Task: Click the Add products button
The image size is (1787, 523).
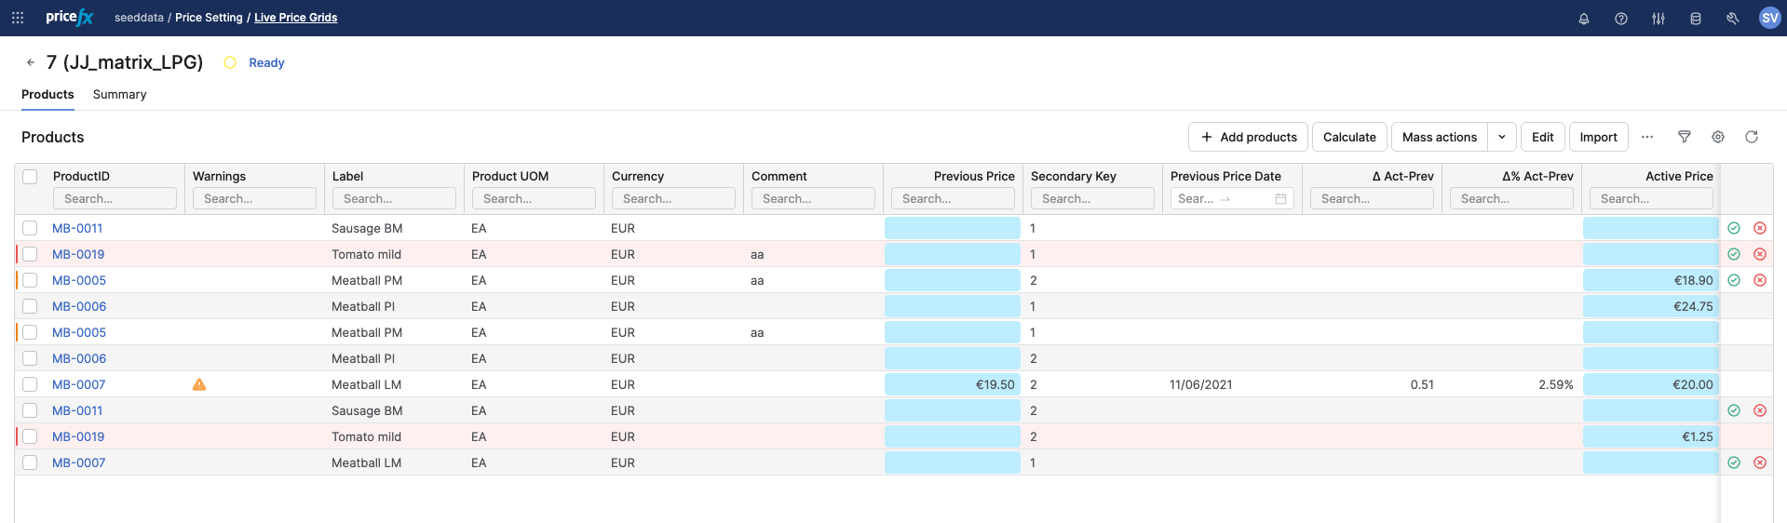Action: point(1248,137)
